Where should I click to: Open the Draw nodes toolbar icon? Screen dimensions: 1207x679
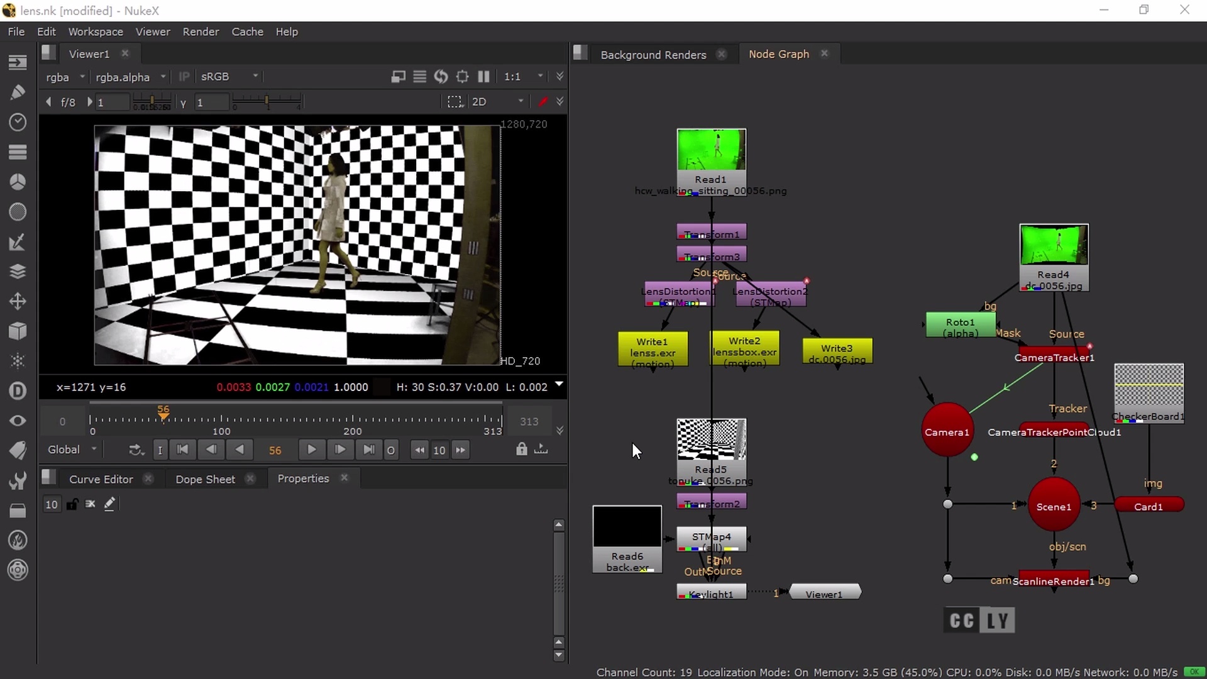click(x=18, y=92)
